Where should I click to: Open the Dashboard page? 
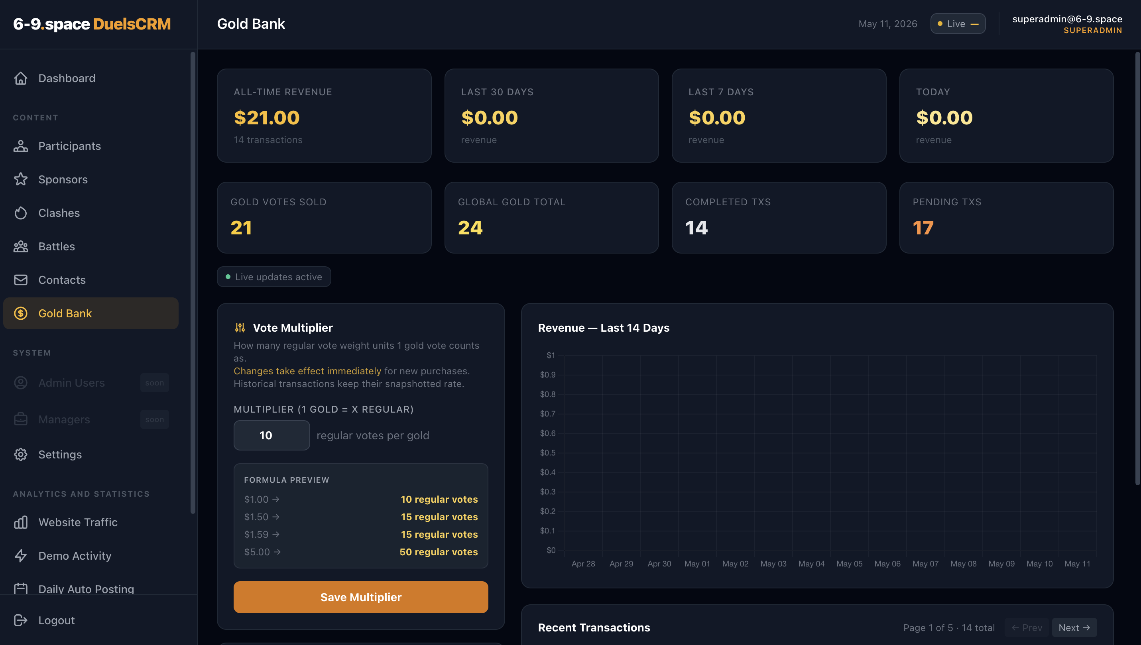click(x=91, y=79)
